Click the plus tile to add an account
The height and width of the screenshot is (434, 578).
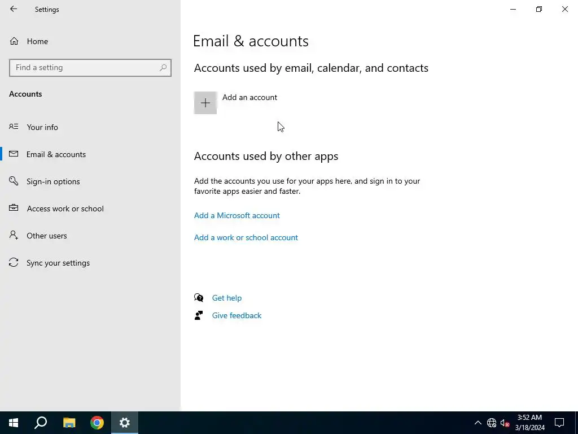click(205, 103)
